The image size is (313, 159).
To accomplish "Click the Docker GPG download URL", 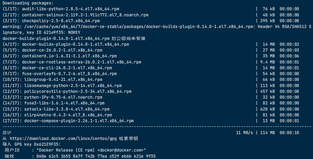I will pyautogui.click(x=61, y=139).
